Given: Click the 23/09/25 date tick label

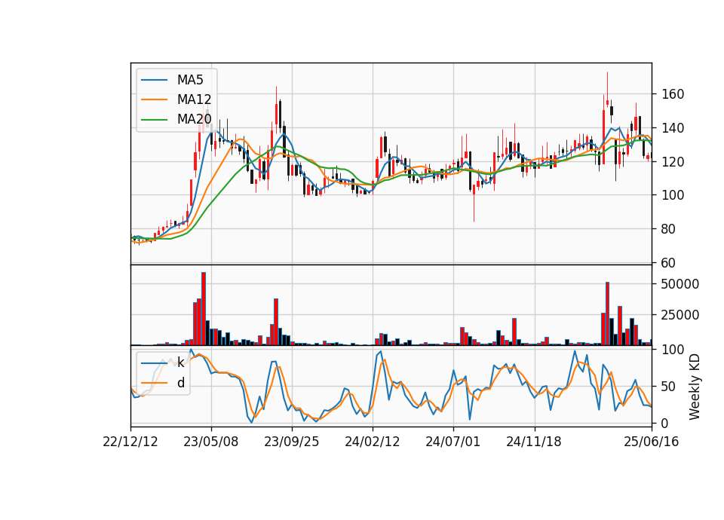Looking at the screenshot, I should pos(291,442).
